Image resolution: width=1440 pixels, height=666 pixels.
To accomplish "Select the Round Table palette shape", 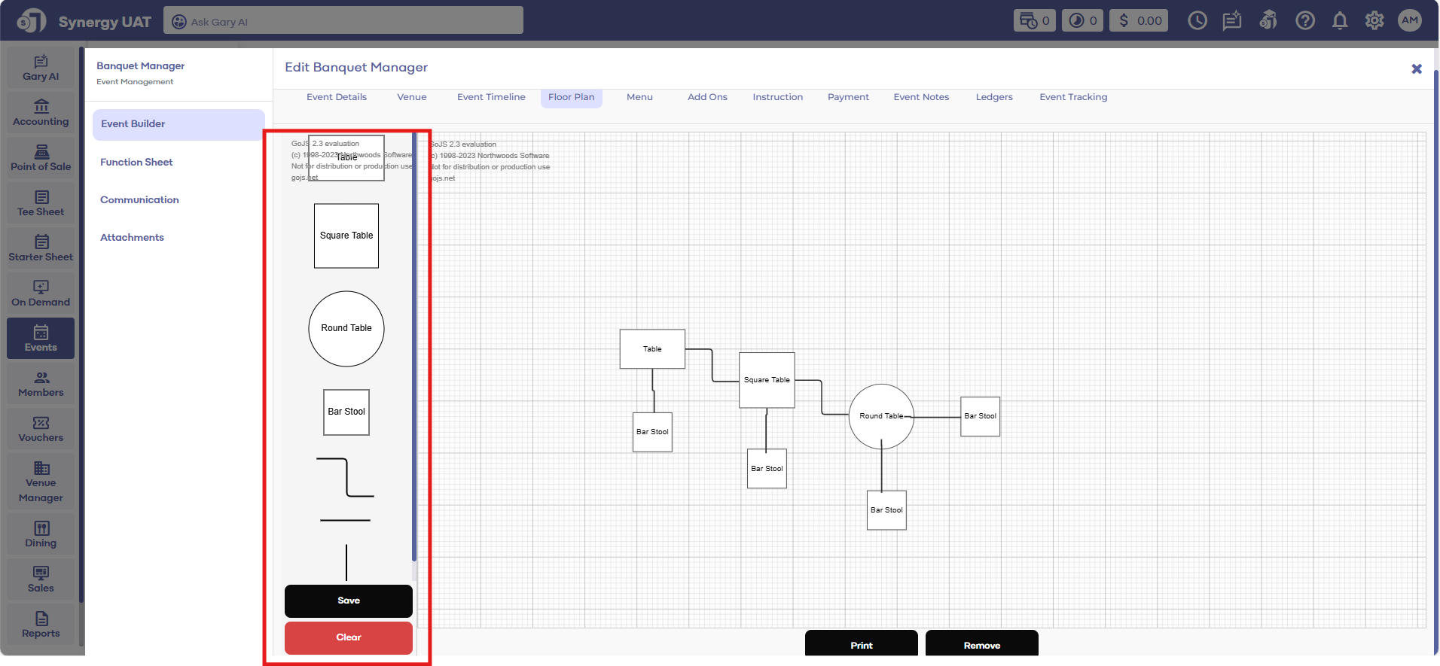I will [346, 329].
